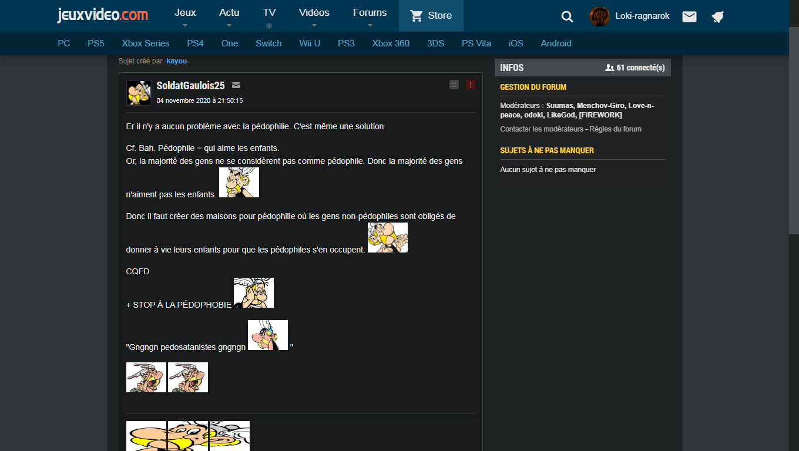
Task: Click 'Aucun sujet à ne pas manquer' text
Action: 548,170
